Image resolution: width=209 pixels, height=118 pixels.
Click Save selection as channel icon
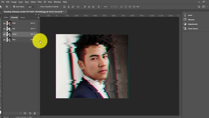click(25, 113)
